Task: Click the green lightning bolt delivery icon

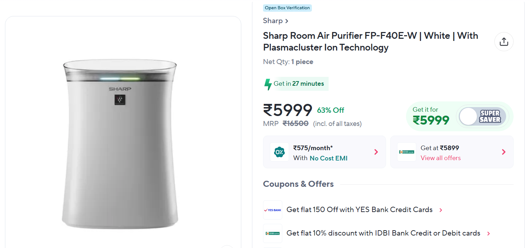Action: (268, 84)
